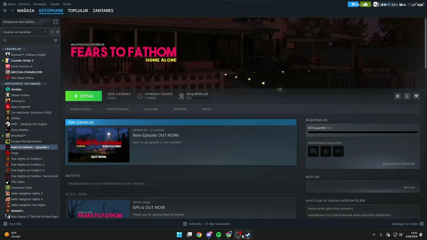Open Windows Start menu
427x240 pixels.
click(x=179, y=235)
